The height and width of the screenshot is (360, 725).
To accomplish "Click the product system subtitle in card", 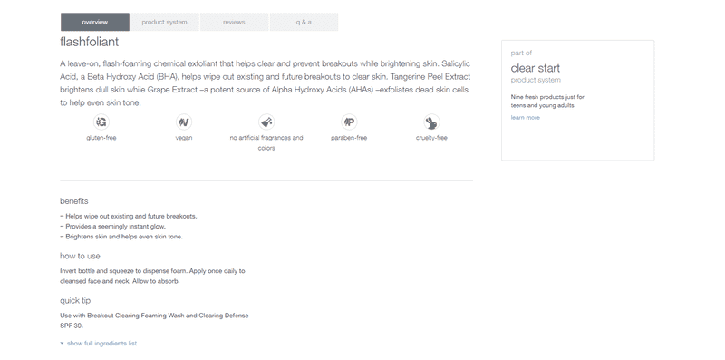I will 536,80.
